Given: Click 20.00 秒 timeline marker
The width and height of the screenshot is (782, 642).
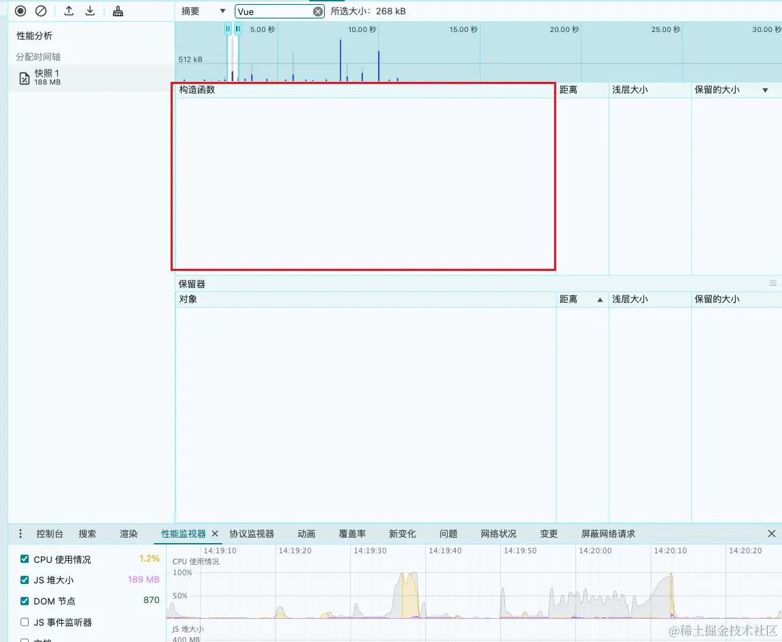Looking at the screenshot, I should (x=564, y=30).
